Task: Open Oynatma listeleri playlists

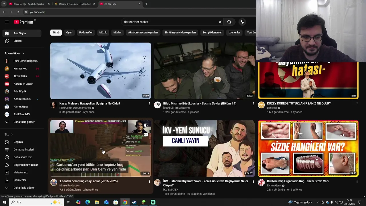Action: click(x=22, y=150)
